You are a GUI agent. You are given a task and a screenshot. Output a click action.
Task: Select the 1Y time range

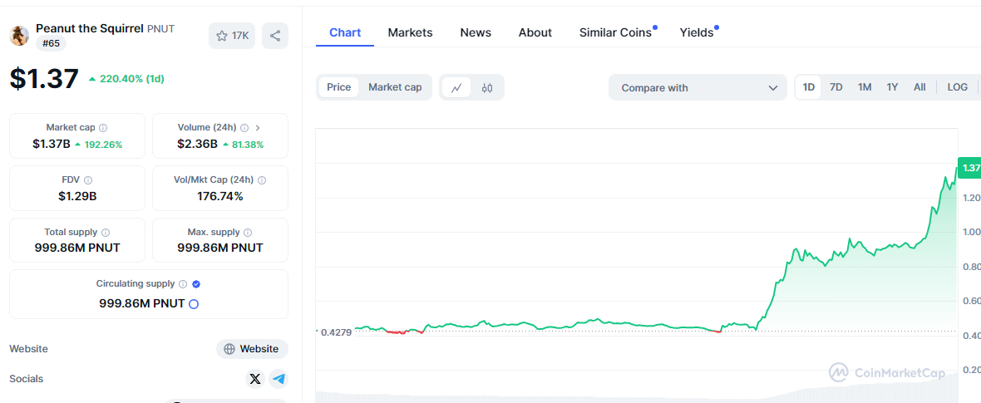[x=892, y=87]
